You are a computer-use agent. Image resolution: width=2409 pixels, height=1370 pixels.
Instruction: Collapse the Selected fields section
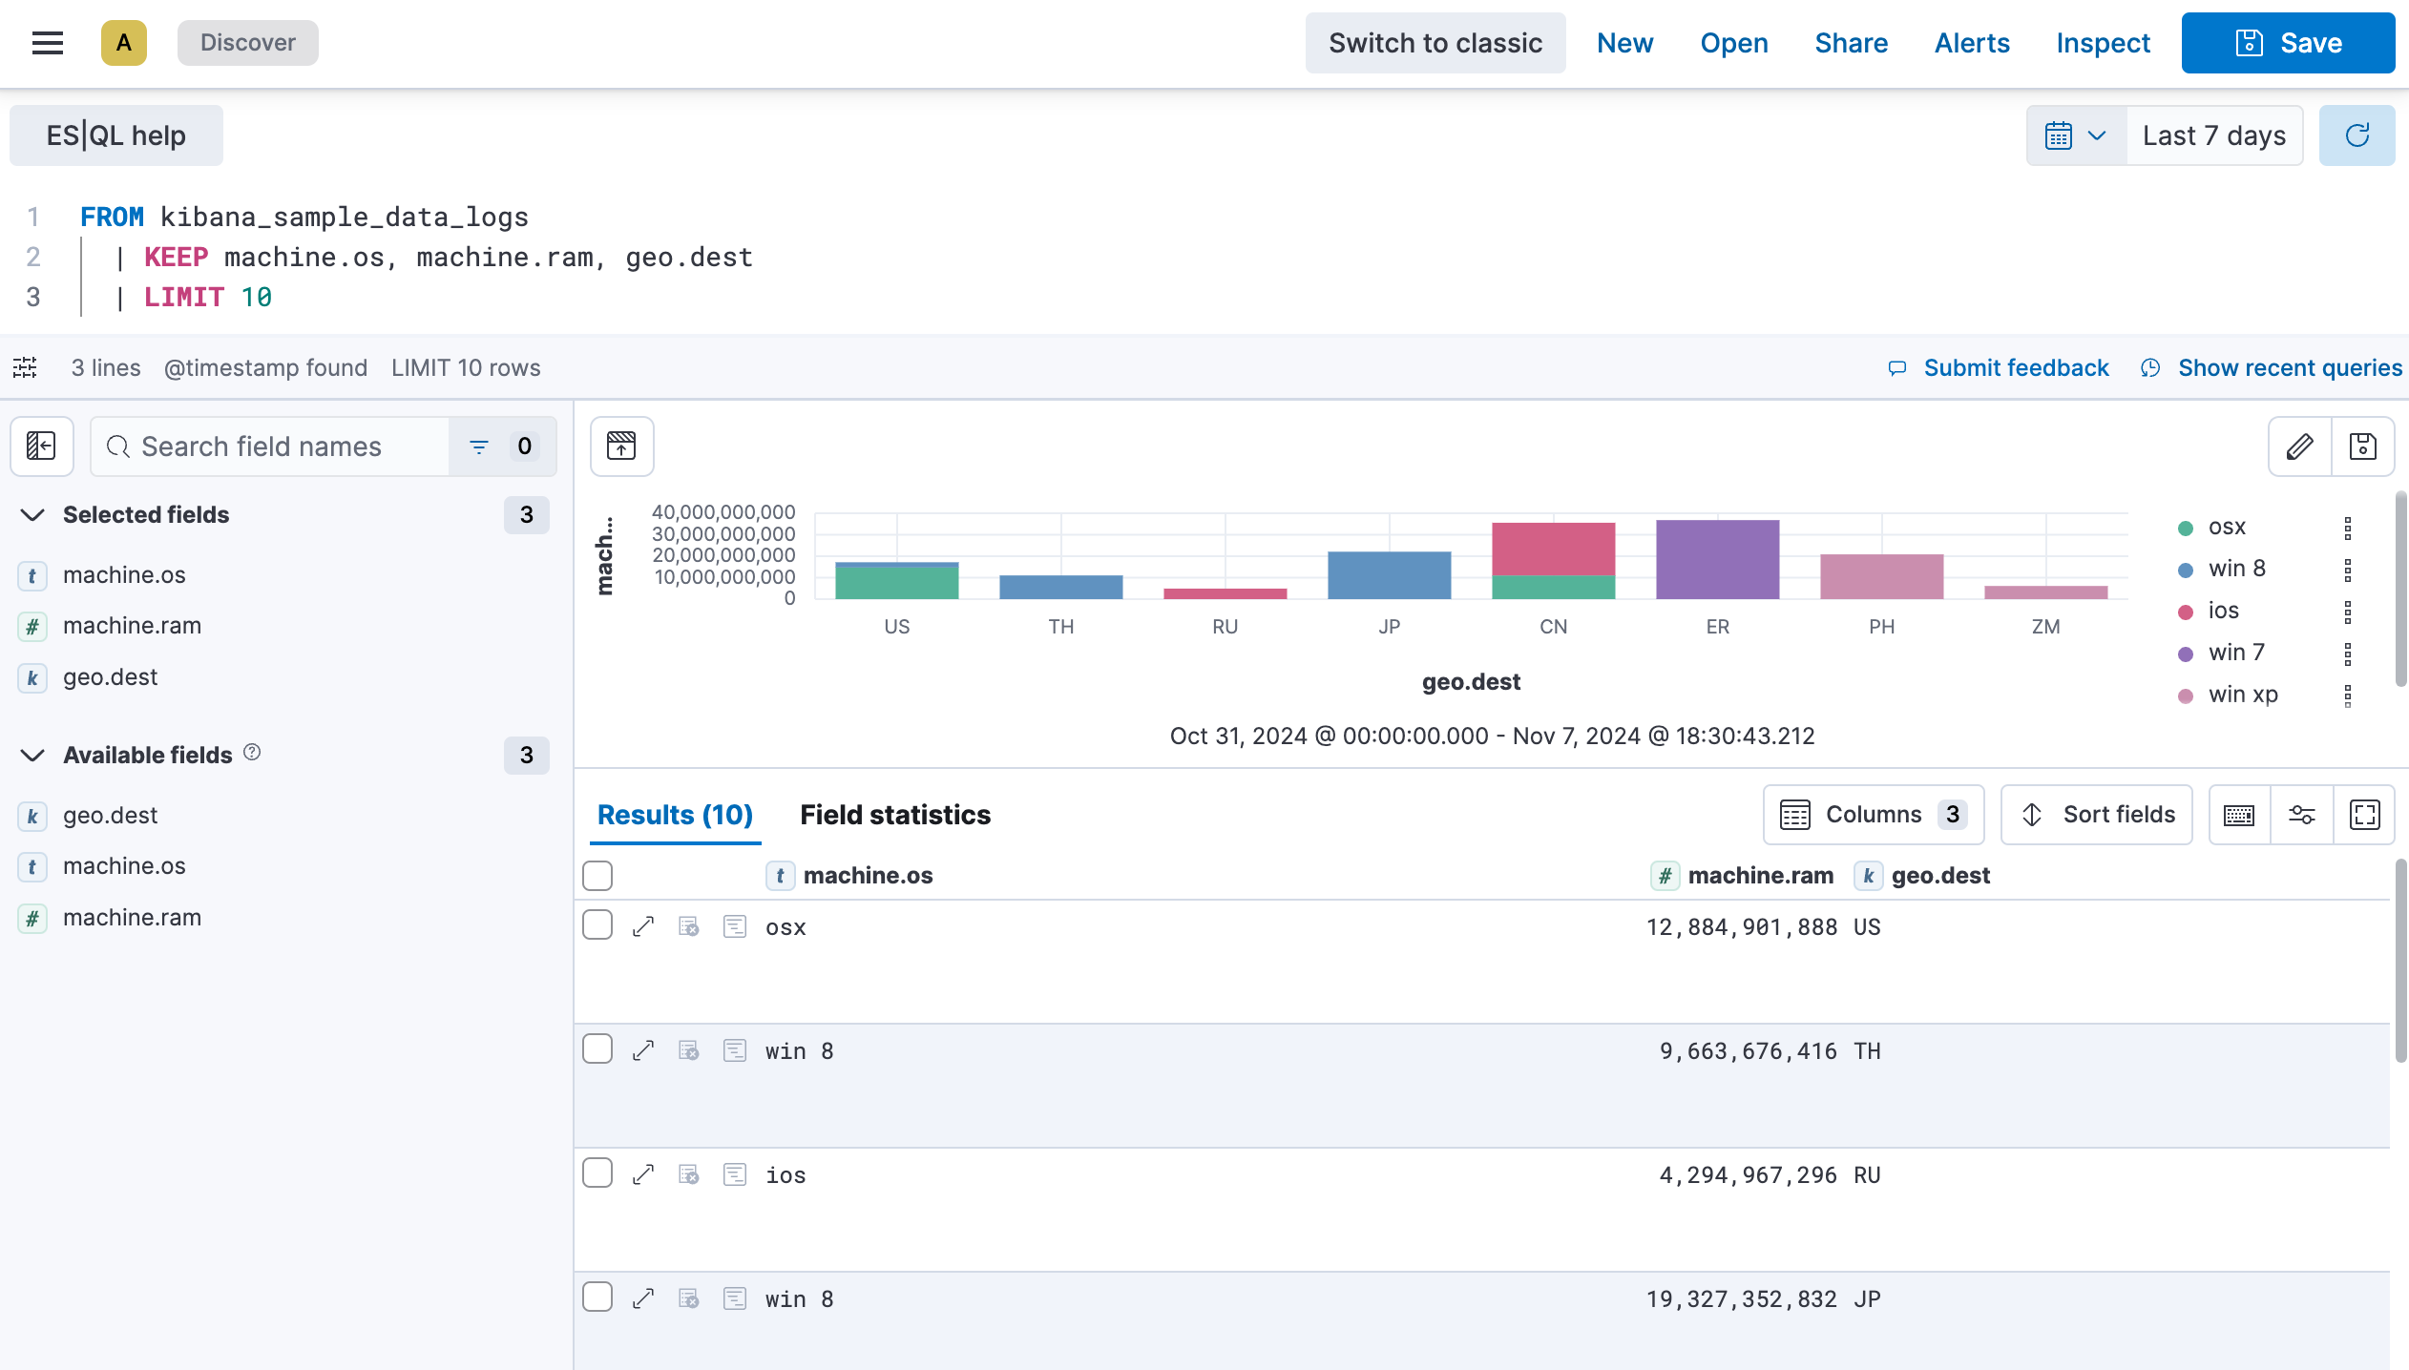click(31, 515)
